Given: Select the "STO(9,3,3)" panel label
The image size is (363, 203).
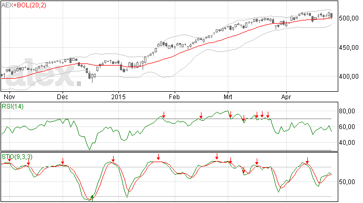Looking at the screenshot, I should coord(17,157).
